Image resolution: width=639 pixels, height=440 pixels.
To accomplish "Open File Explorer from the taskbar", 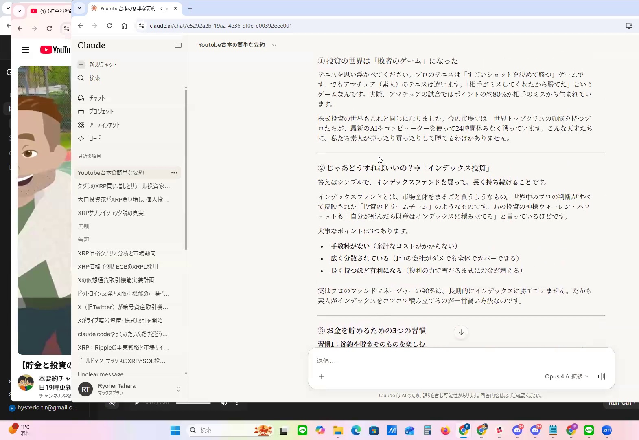I will pyautogui.click(x=338, y=430).
